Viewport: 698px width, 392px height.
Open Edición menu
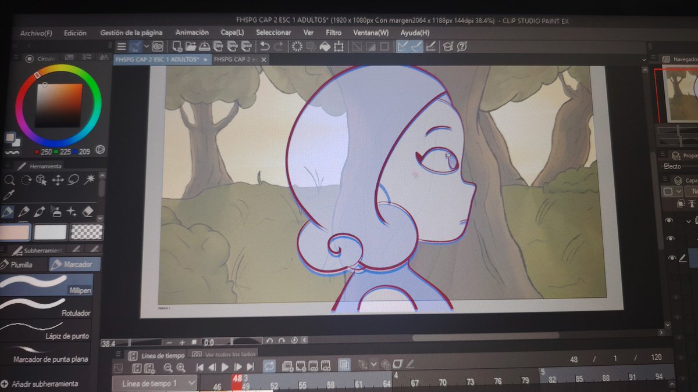[x=75, y=33]
